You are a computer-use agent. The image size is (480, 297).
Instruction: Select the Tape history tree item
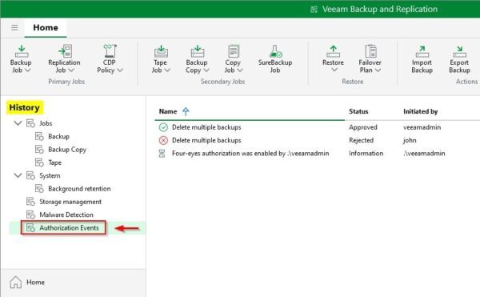click(54, 163)
